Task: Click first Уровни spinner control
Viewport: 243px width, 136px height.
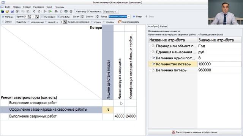Action: (29, 17)
